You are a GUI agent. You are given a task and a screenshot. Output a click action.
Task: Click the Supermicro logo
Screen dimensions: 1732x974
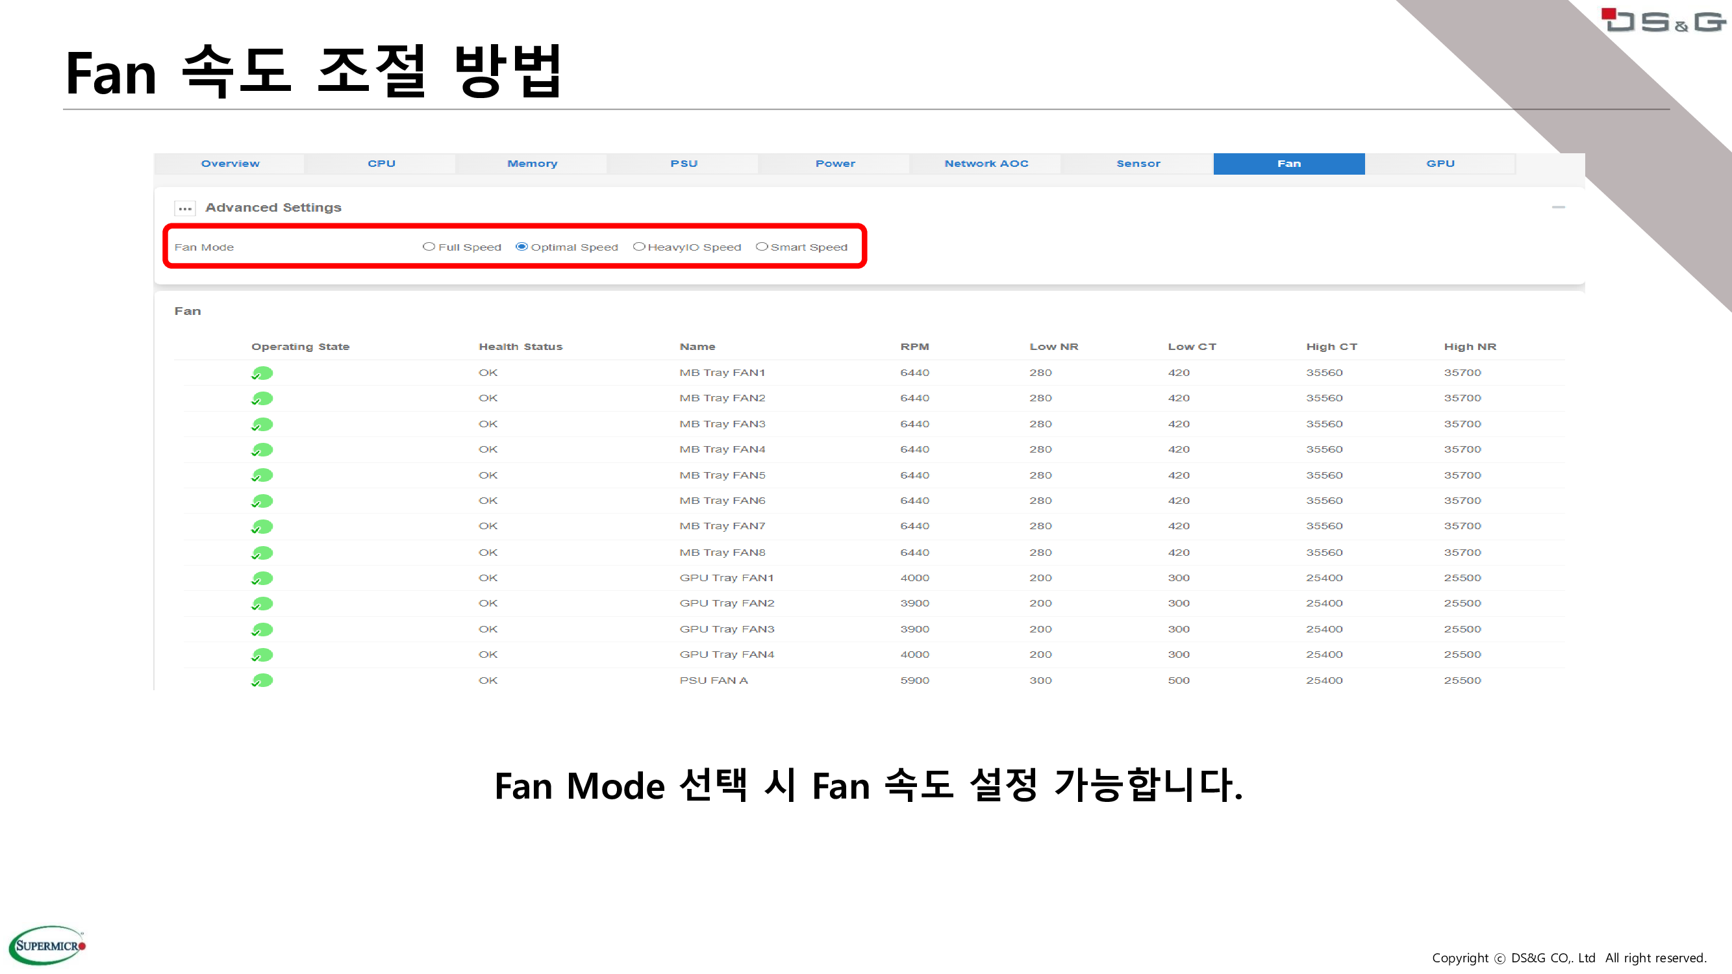pyautogui.click(x=47, y=945)
